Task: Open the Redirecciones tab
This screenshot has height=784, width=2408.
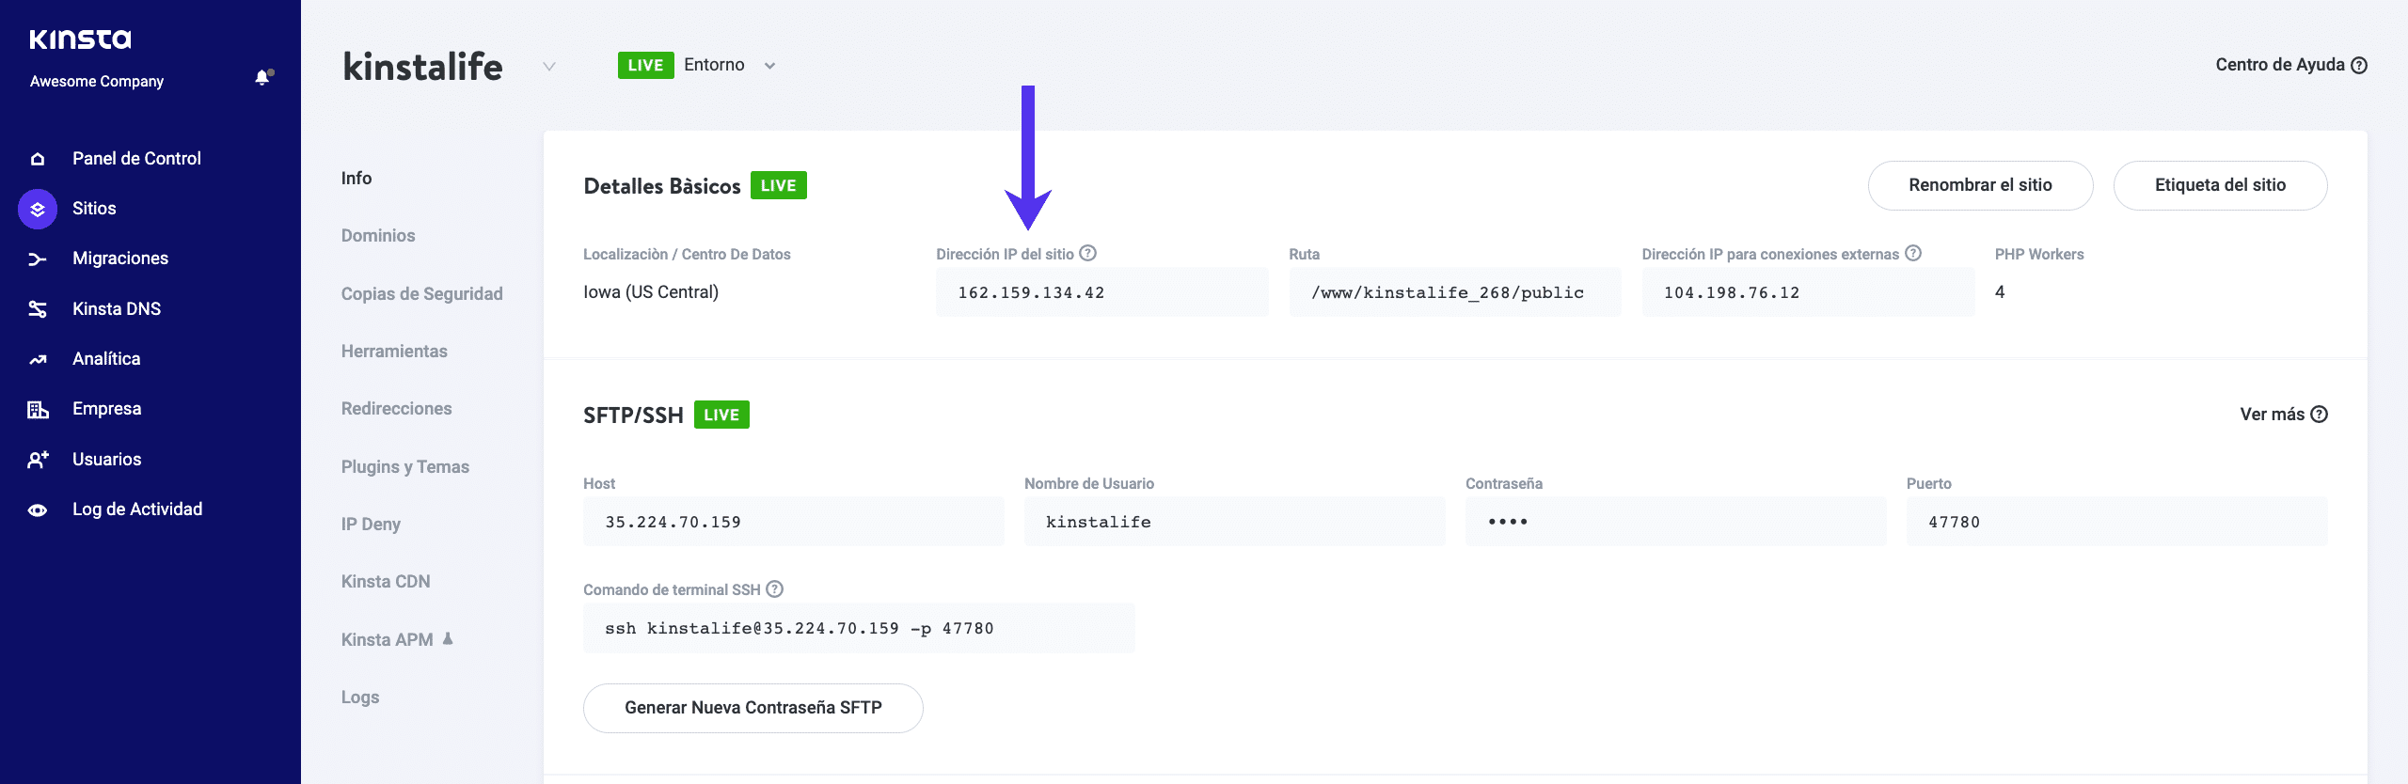Action: 396,409
